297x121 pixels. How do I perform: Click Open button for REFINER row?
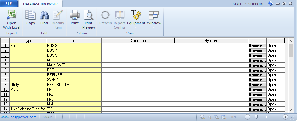point(275,75)
